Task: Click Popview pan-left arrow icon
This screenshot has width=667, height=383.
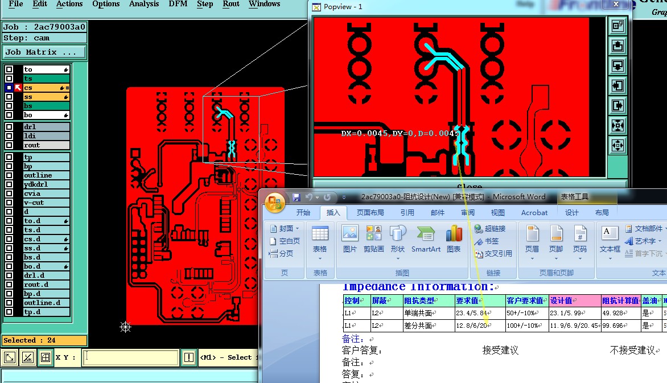Action: coord(617,85)
